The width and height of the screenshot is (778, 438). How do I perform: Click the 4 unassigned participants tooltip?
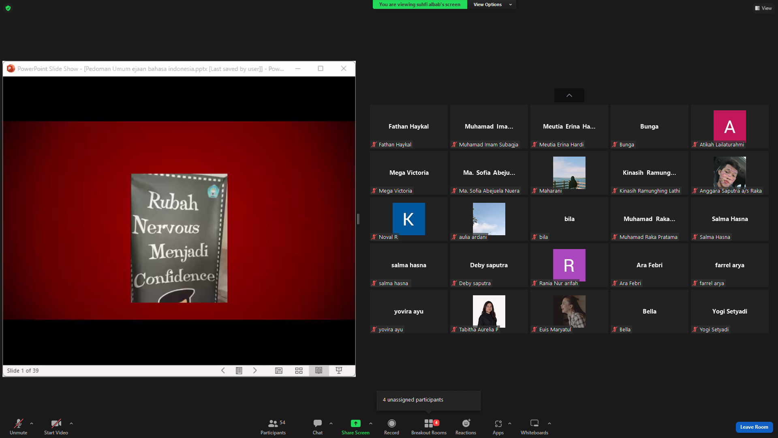(429, 400)
